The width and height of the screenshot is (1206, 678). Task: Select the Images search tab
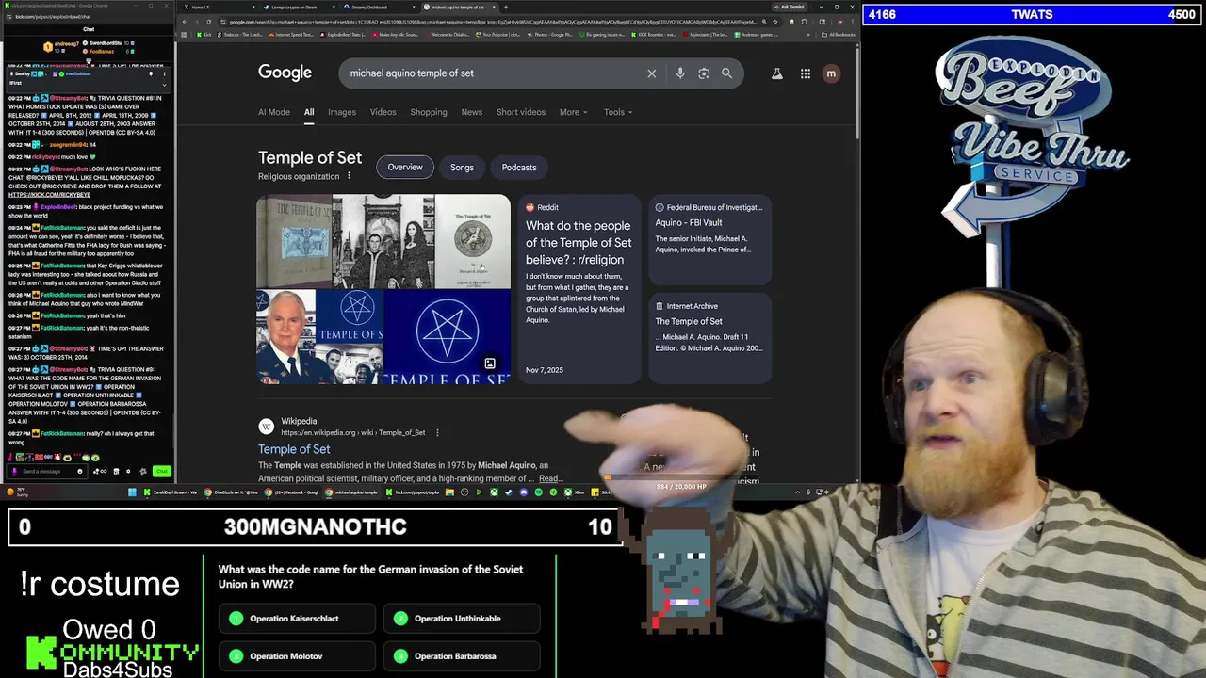point(342,112)
